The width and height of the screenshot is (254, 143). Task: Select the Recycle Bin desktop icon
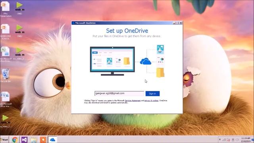[x=6, y=75]
